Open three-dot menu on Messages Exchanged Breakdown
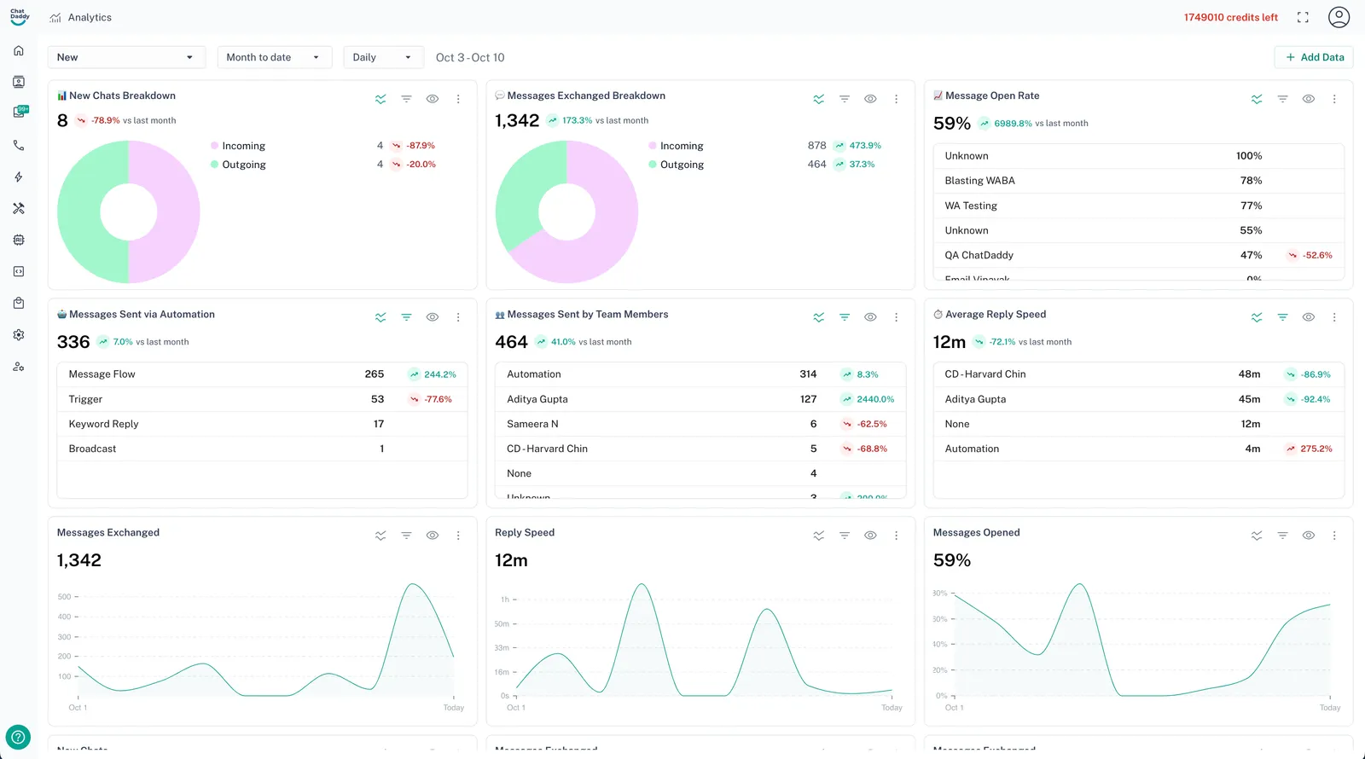 point(896,99)
